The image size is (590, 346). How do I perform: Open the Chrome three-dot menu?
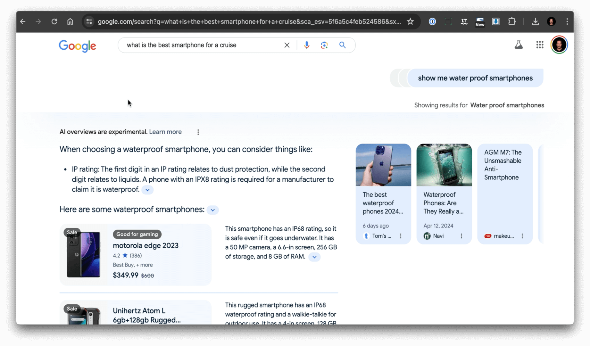[567, 21]
